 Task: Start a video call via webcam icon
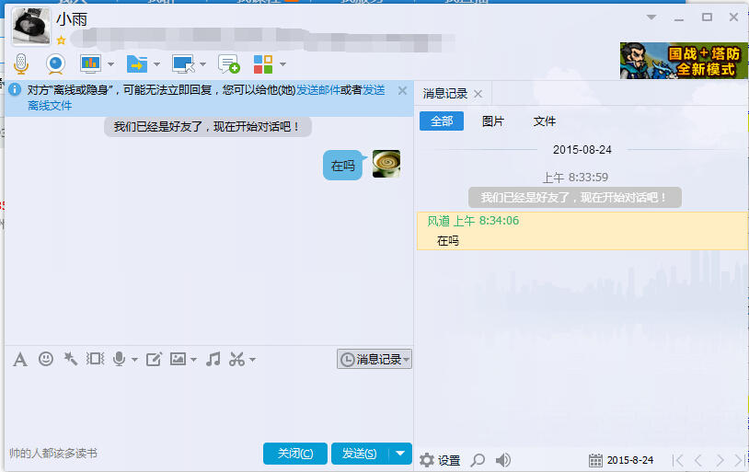pos(55,63)
